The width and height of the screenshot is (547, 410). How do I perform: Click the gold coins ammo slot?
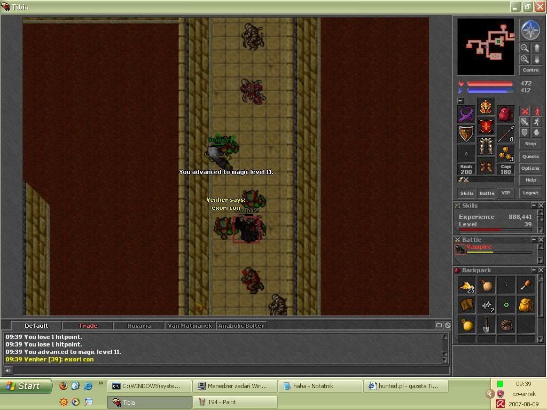(505, 154)
